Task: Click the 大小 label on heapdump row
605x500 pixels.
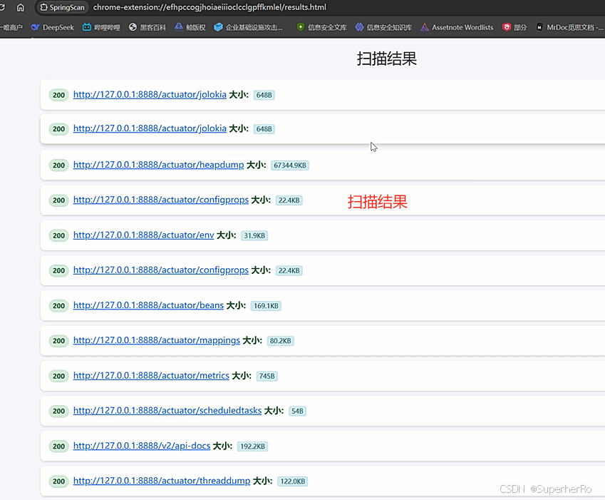Action: pyautogui.click(x=257, y=165)
